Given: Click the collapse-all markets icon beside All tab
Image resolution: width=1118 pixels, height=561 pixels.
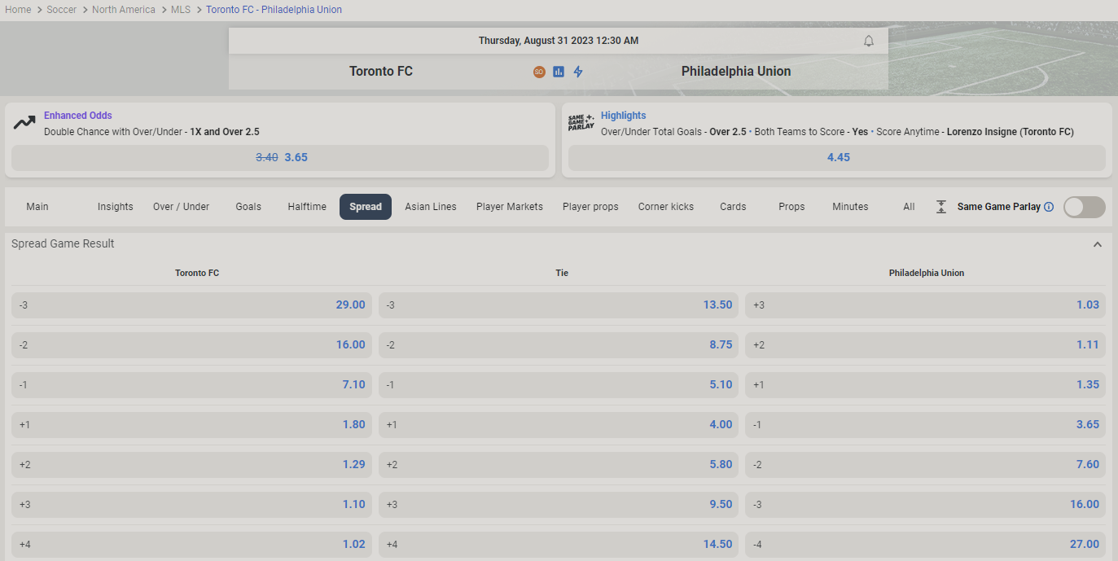Looking at the screenshot, I should click(941, 207).
